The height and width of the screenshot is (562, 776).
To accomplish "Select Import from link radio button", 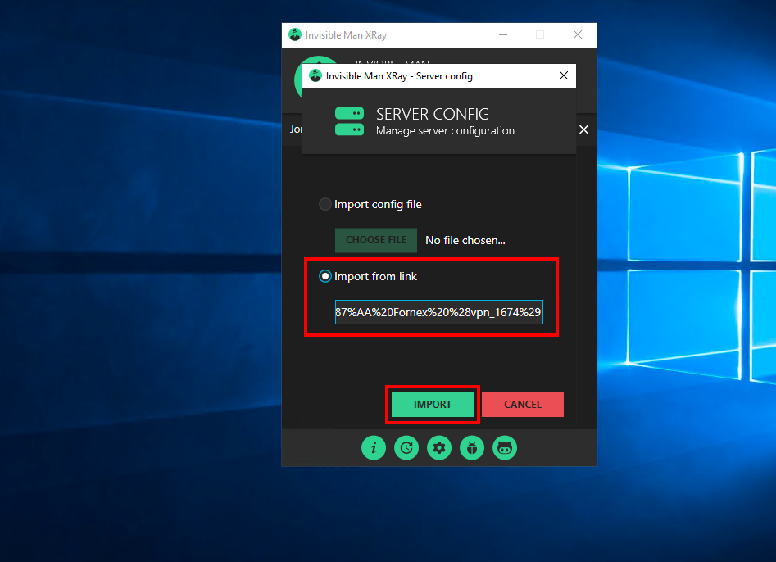I will tap(325, 276).
